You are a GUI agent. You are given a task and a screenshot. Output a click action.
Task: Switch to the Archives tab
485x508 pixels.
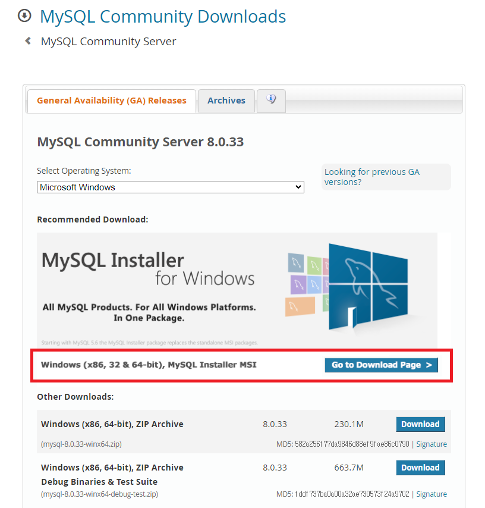(x=226, y=101)
